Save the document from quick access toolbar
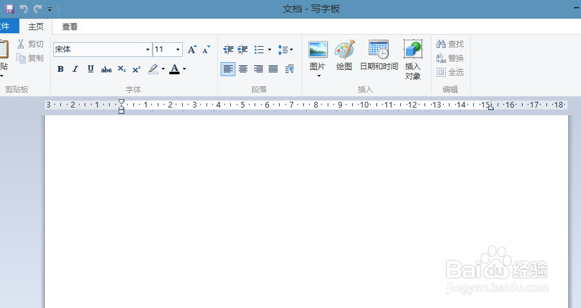This screenshot has width=581, height=308. click(9, 8)
